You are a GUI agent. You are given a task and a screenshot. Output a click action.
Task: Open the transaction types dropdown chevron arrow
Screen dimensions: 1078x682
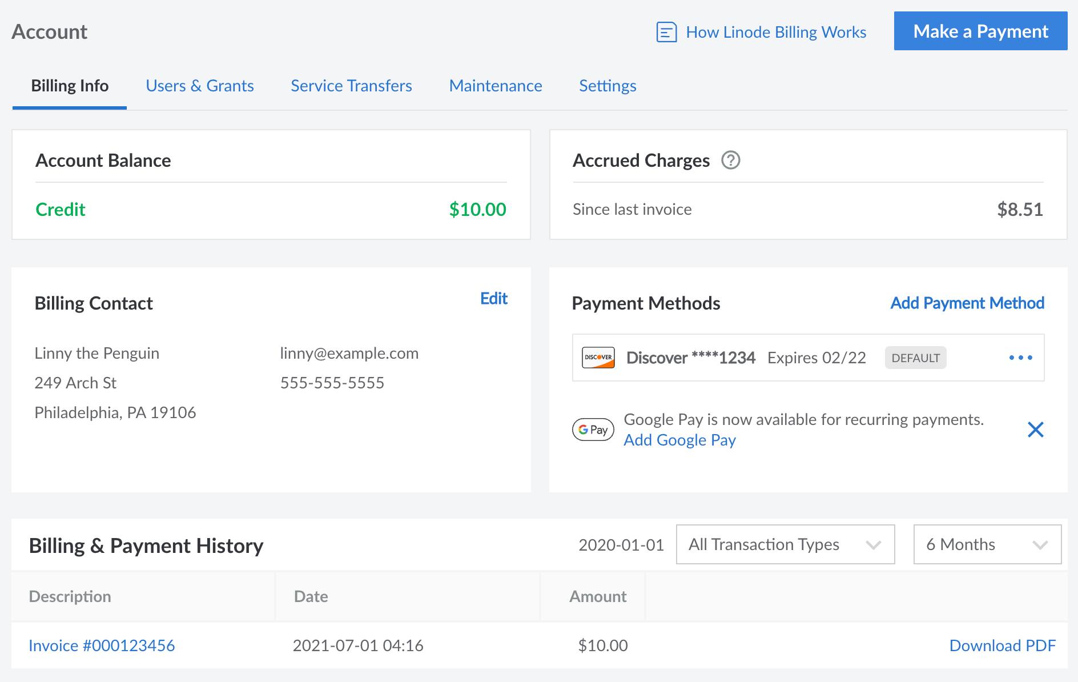[x=873, y=545]
